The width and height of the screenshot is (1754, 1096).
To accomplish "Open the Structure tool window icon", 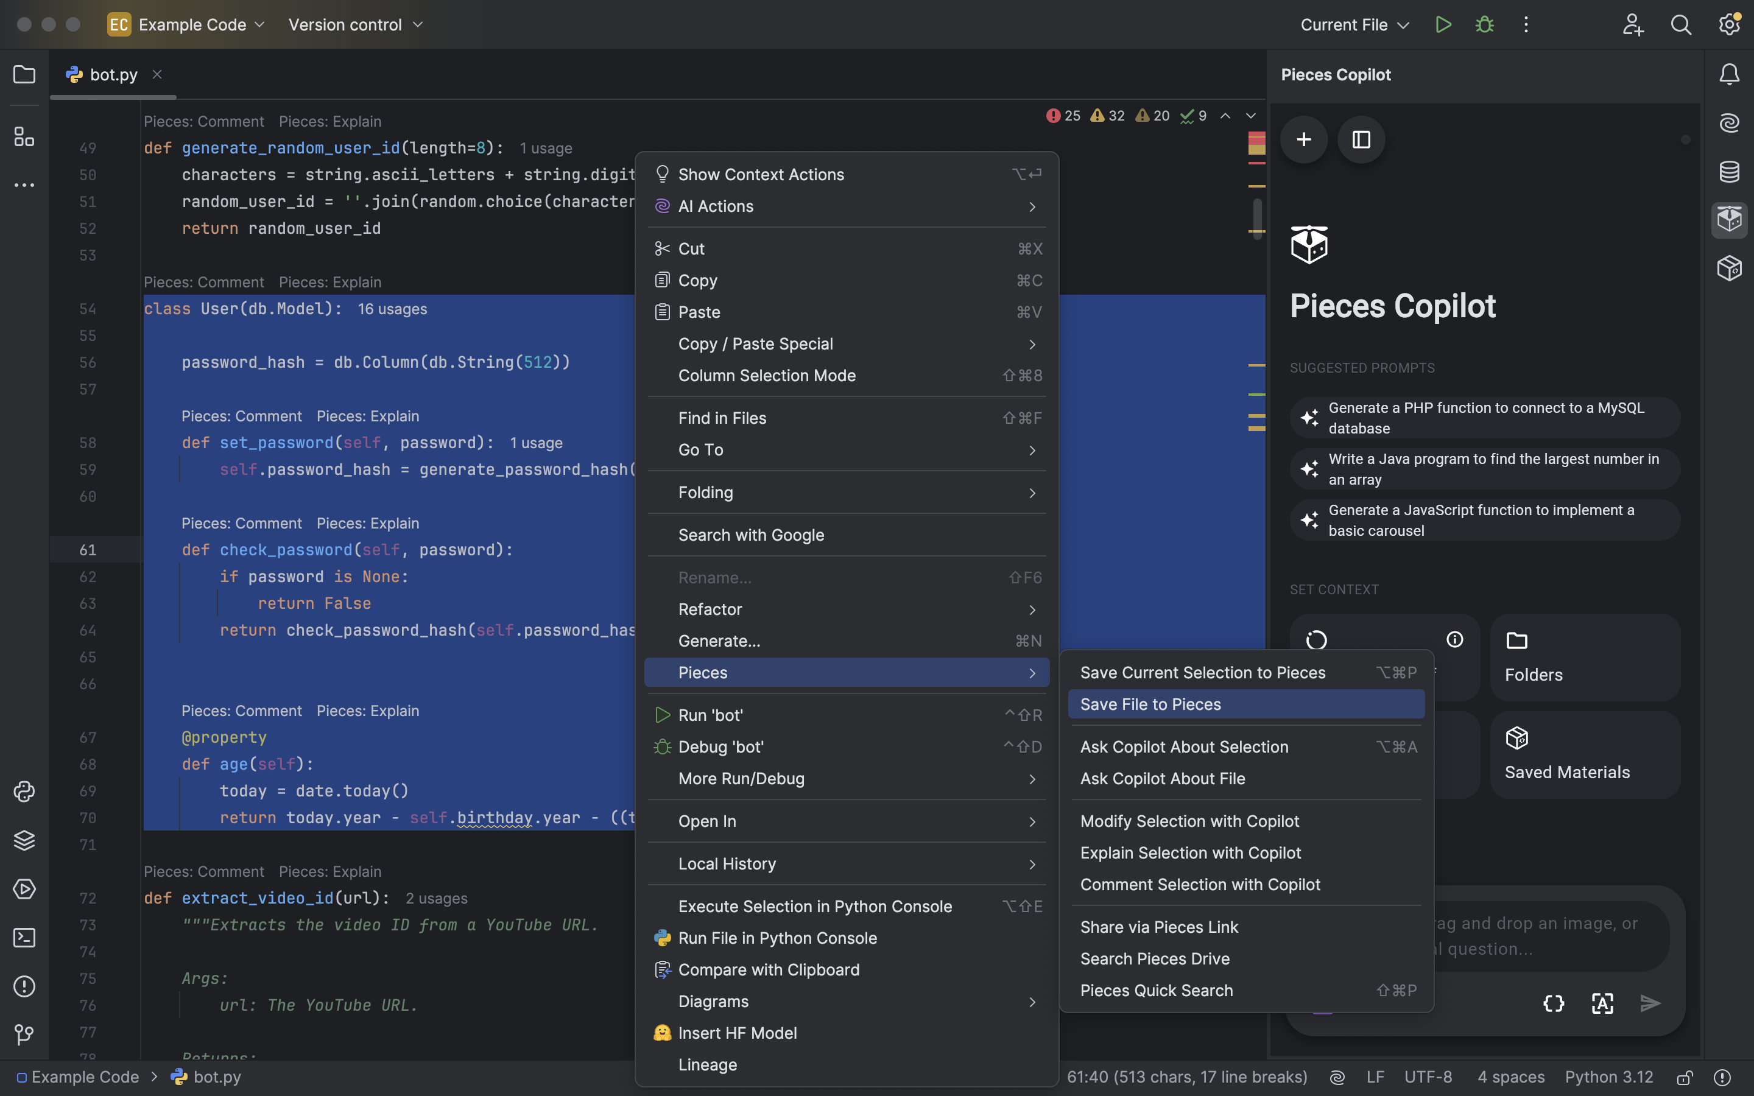I will (24, 136).
